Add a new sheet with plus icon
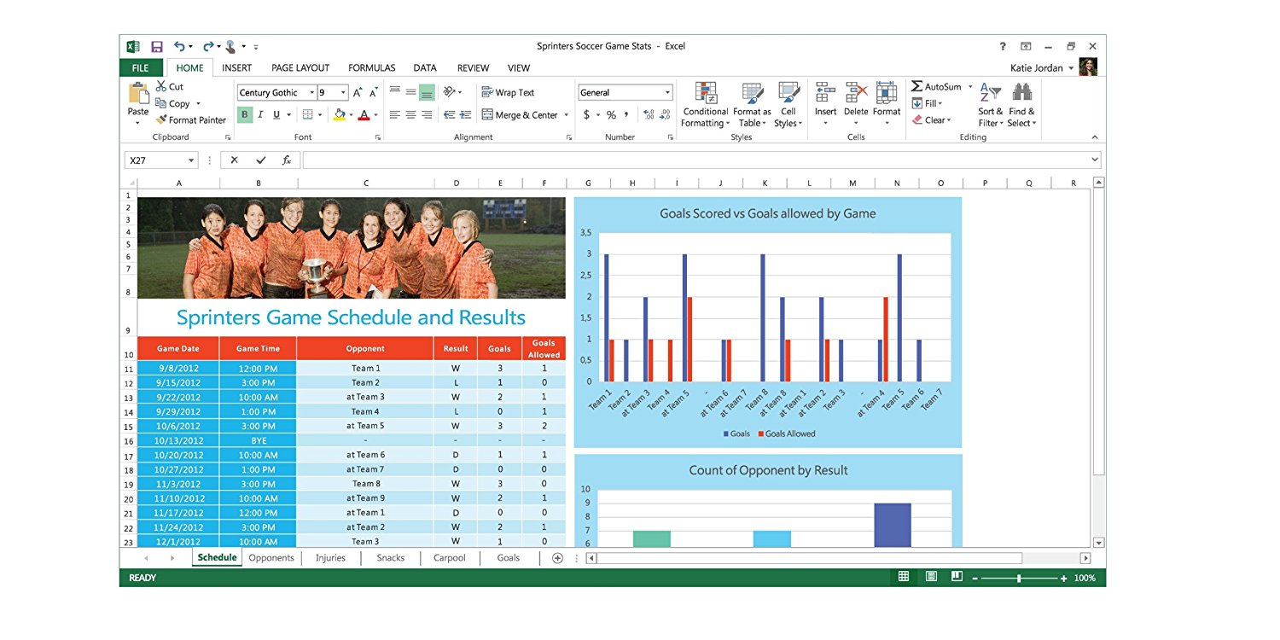The image size is (1280, 640). point(557,558)
